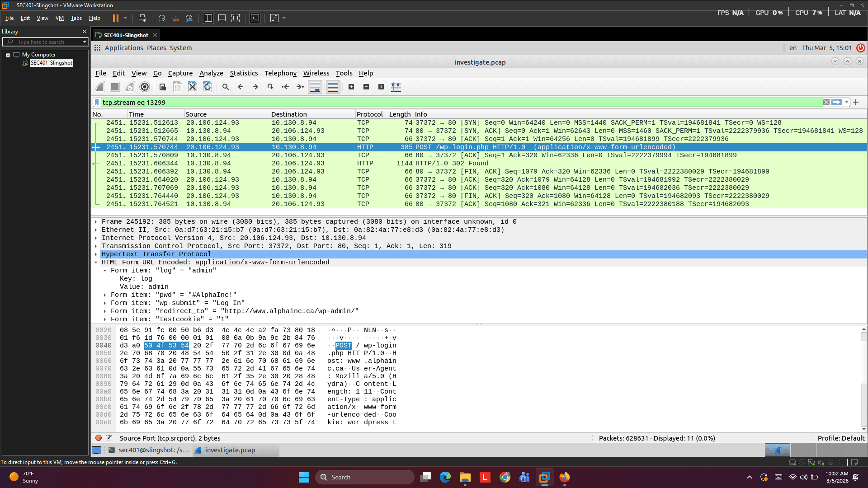The height and width of the screenshot is (488, 868).
Task: Clear the tcp.stream display filter
Action: click(x=826, y=103)
